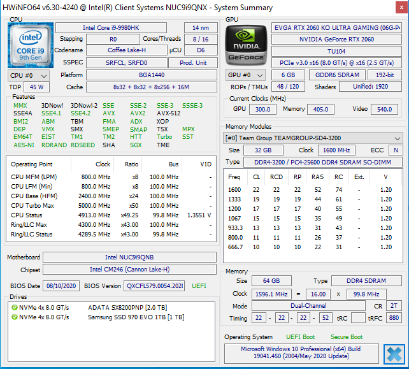Click the empty tRC timing field
409x369 pixels.
(x=358, y=318)
